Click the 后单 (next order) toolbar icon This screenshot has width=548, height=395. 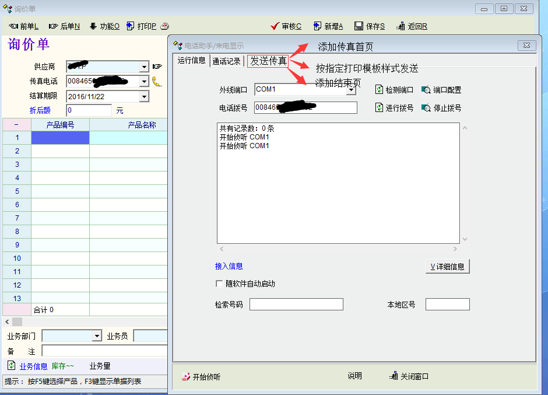[54, 26]
